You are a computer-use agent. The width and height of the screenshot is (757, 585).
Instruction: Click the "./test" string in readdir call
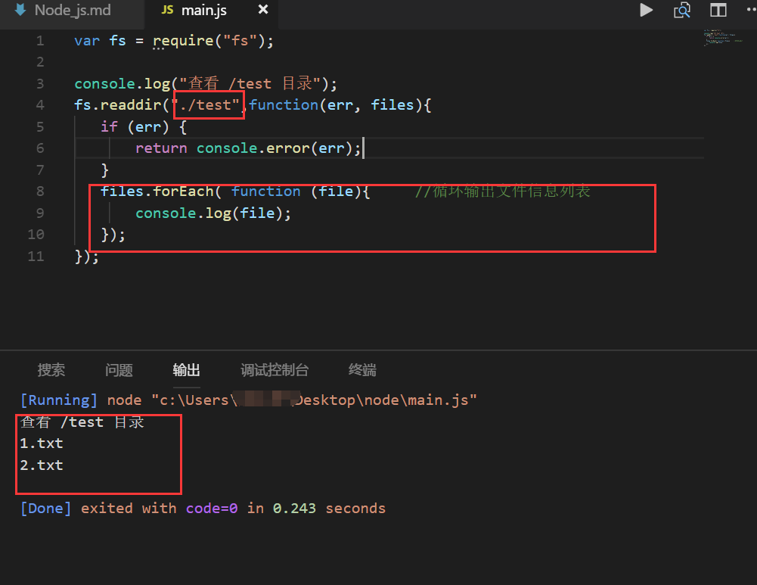[x=207, y=105]
